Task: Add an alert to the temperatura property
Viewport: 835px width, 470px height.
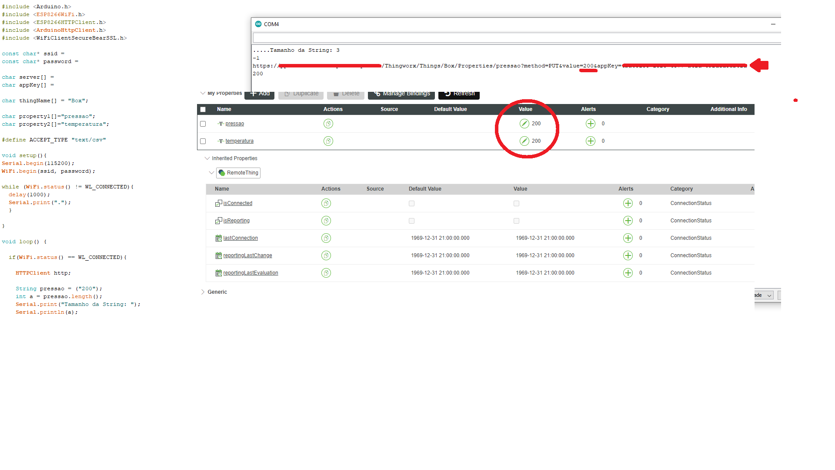Action: pyautogui.click(x=590, y=141)
